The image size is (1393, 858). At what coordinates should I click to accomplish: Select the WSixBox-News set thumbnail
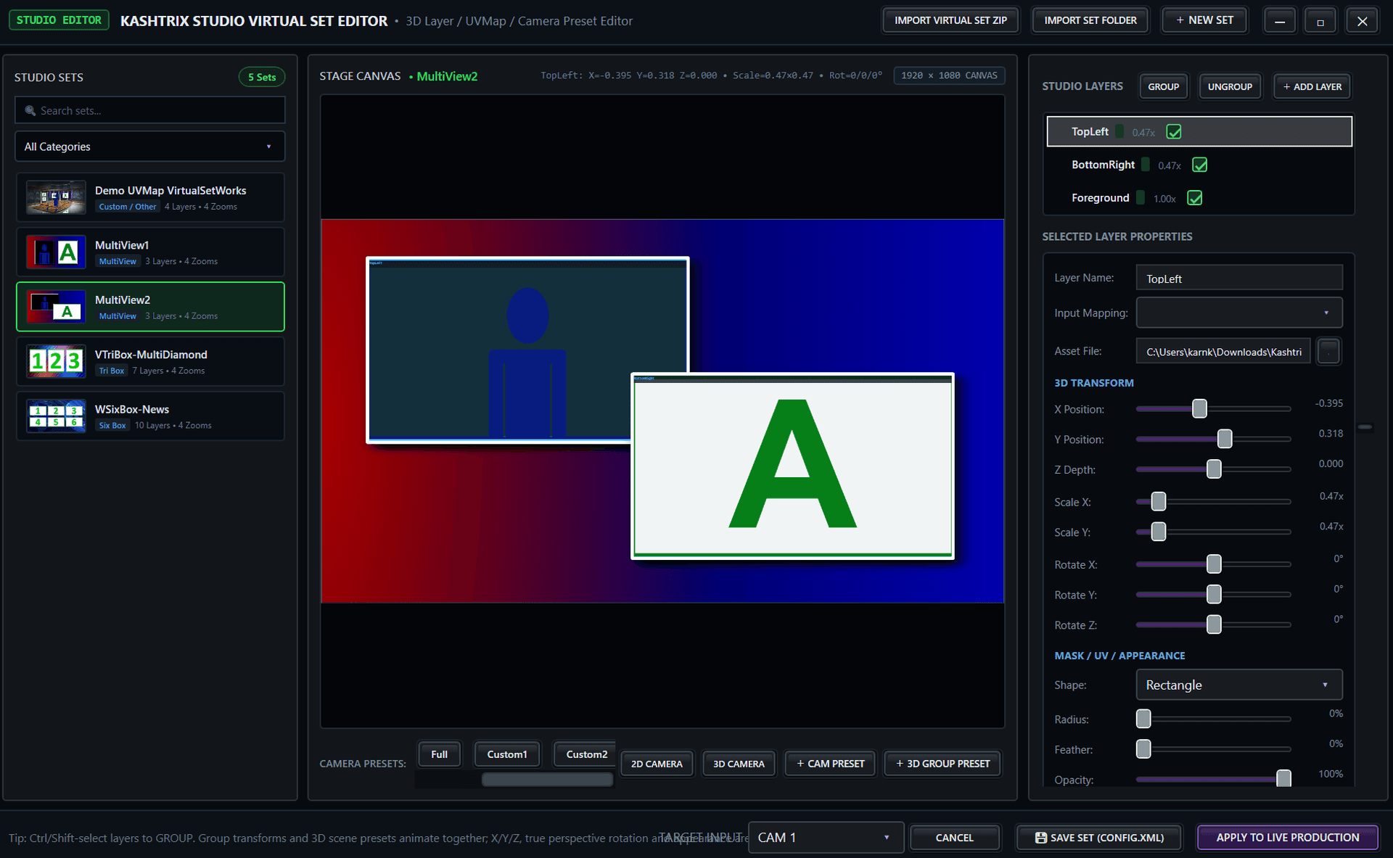pyautogui.click(x=56, y=416)
